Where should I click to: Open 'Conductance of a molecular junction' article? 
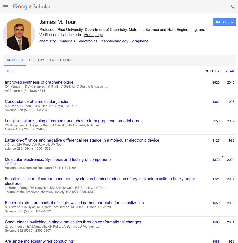38,101
